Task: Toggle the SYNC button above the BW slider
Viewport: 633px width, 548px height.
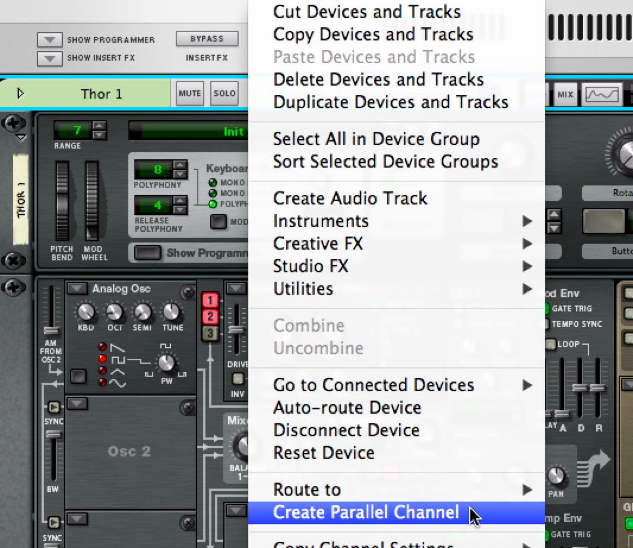Action: (53, 407)
